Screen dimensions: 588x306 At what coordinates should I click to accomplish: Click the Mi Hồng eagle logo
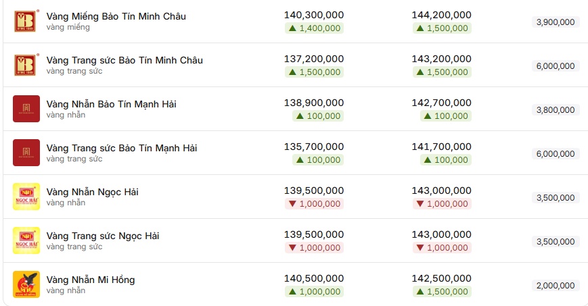tap(26, 284)
